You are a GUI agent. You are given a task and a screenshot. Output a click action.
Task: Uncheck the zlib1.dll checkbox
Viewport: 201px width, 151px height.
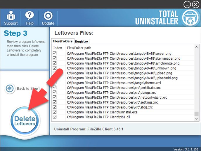point(55,117)
